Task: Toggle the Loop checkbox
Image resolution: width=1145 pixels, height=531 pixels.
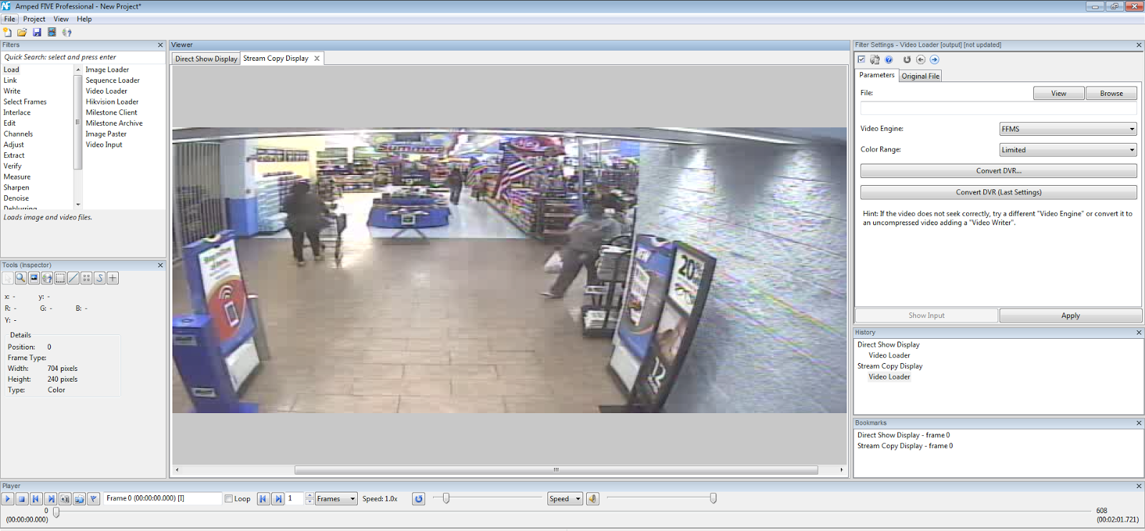Action: (x=229, y=499)
